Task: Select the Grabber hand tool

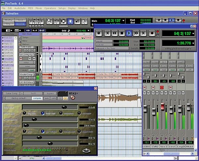Action: point(70,21)
